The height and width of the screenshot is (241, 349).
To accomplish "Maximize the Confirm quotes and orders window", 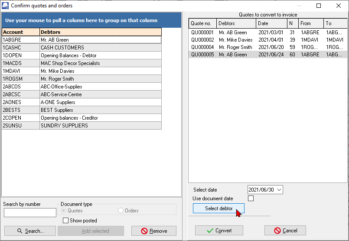I will (x=319, y=6).
